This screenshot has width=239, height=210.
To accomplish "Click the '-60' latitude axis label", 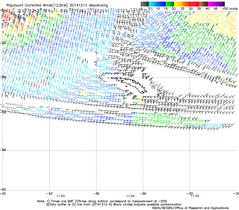I will pos(3,189).
